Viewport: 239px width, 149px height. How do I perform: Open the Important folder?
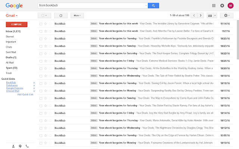pos(11,42)
